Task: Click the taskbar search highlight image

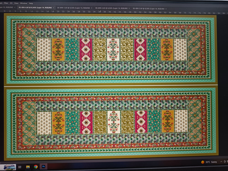Action: click(10, 167)
